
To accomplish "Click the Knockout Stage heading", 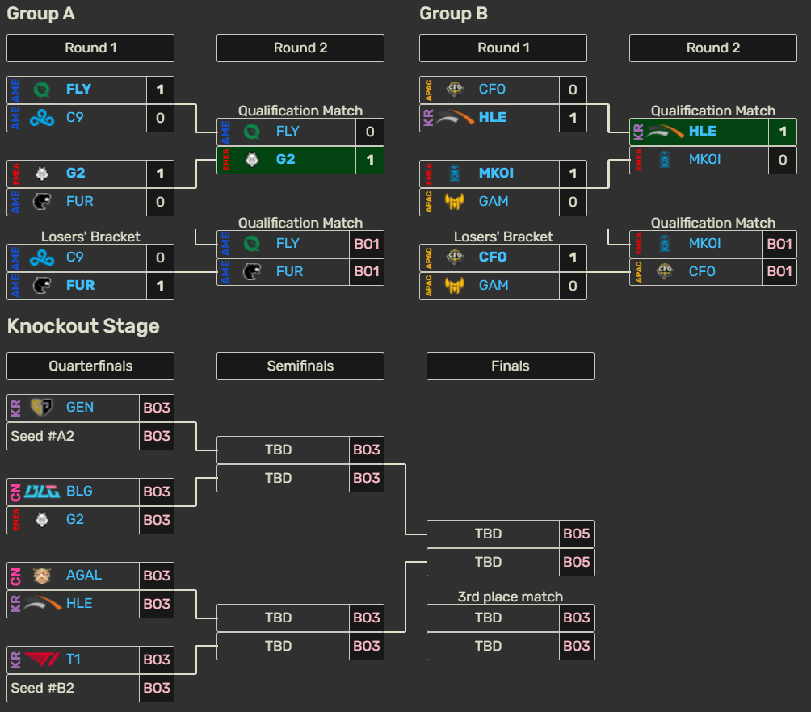I will click(83, 326).
